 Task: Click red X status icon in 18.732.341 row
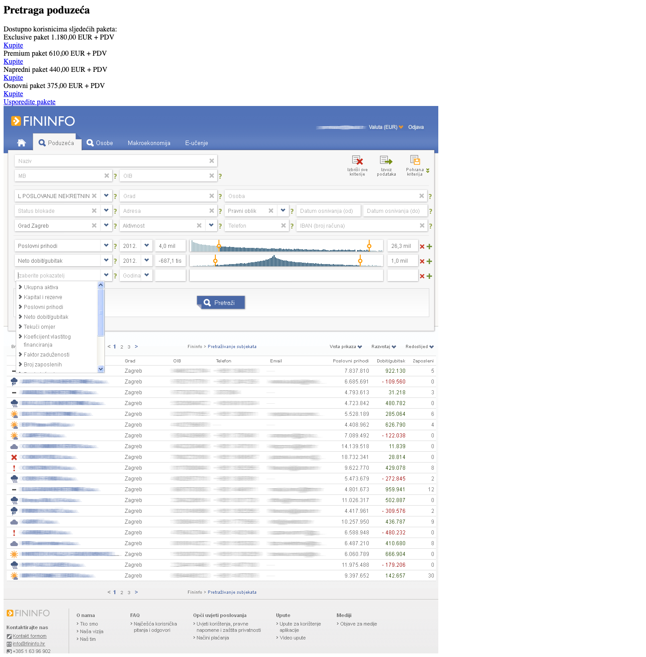click(x=14, y=457)
